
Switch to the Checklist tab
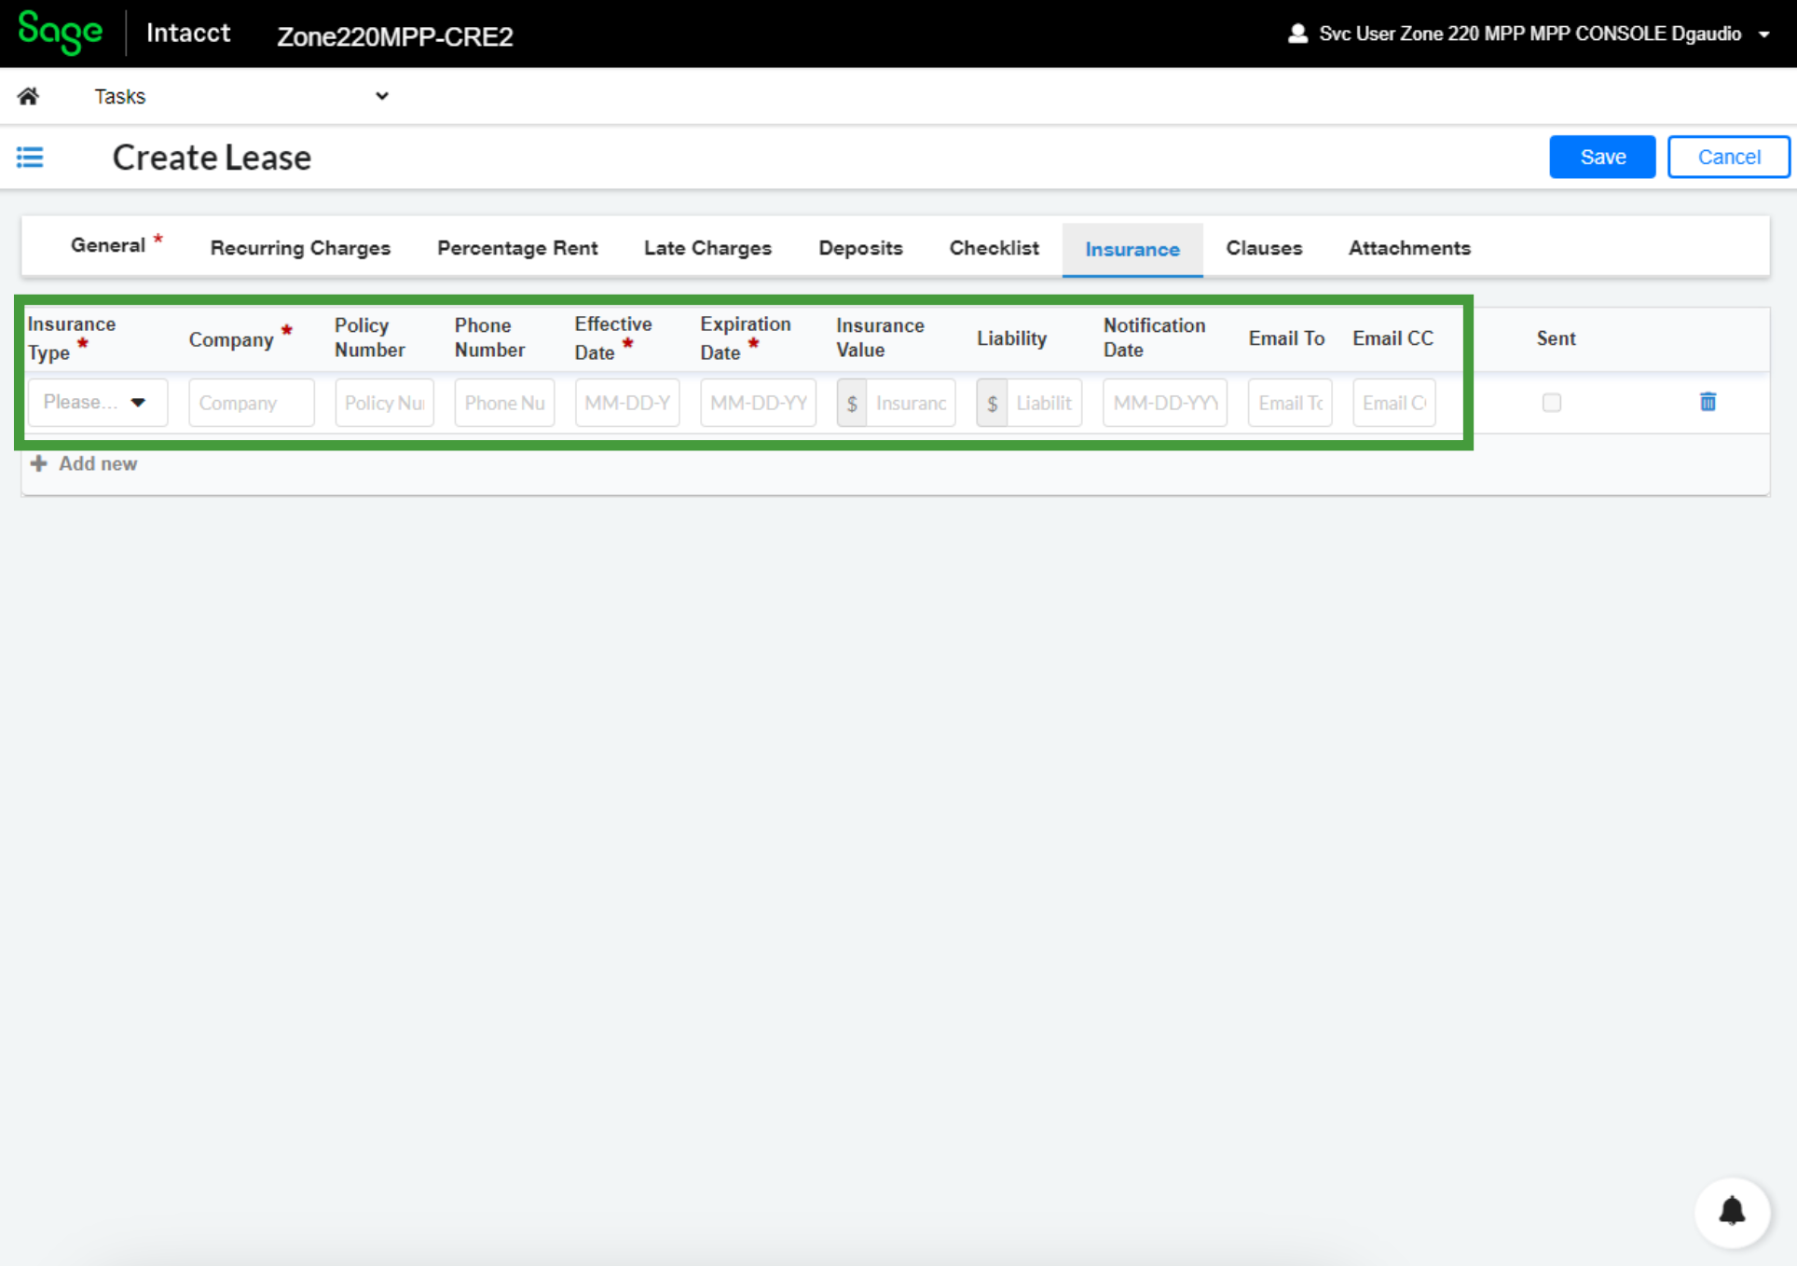click(994, 248)
